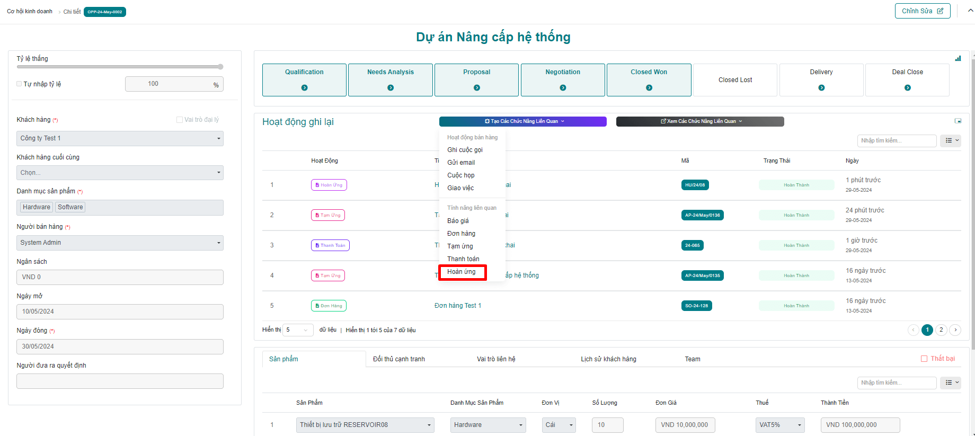The width and height of the screenshot is (975, 436).
Task: Switch to the Đối thủ cạnh tranh tab
Action: point(398,359)
